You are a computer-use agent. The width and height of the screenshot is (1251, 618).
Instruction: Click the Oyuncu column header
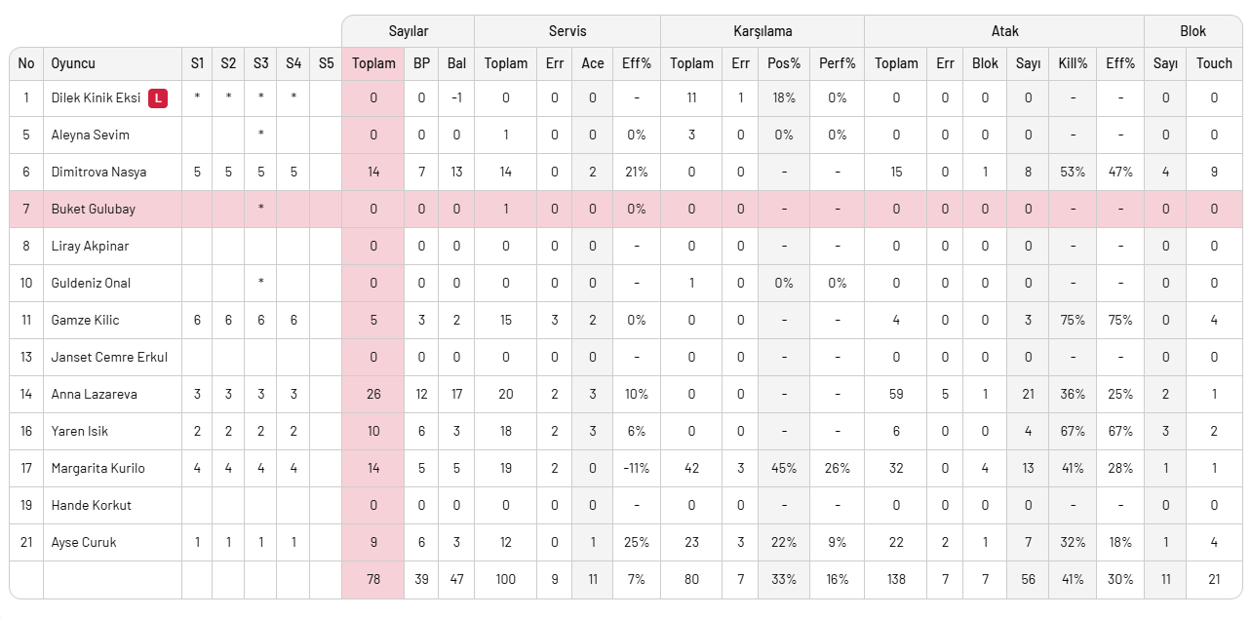click(x=73, y=63)
